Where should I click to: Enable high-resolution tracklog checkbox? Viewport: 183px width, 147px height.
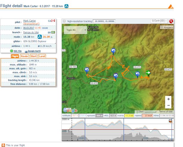tap(64, 21)
